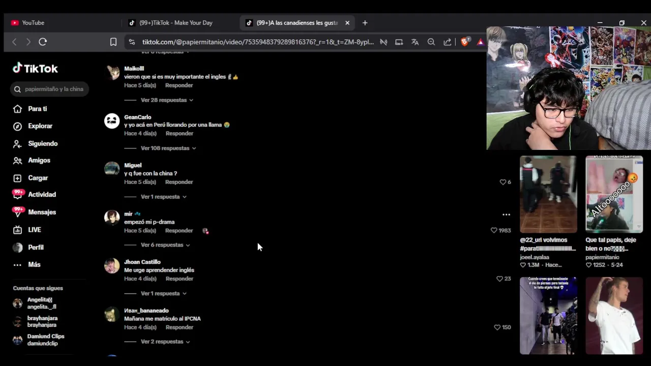Expand Ver 28 respuestas
The width and height of the screenshot is (651, 366).
pyautogui.click(x=167, y=100)
